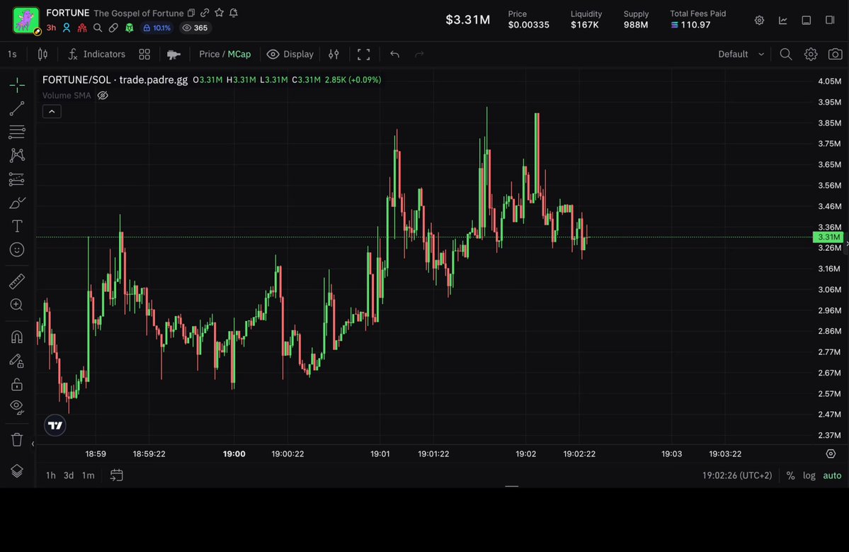Open the Fibonacci retracement tool
The height and width of the screenshot is (552, 849).
point(17,132)
